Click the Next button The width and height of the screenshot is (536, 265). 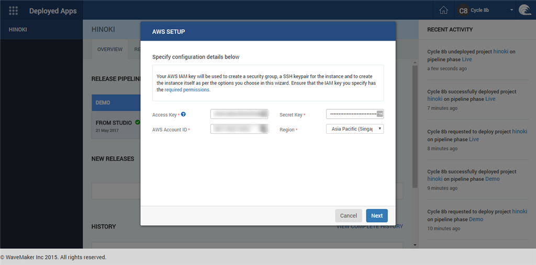tap(377, 216)
